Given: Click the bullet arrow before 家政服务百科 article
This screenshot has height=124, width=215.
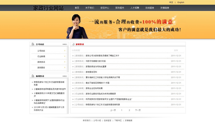Looking at the screenshot, I should 73,72.
